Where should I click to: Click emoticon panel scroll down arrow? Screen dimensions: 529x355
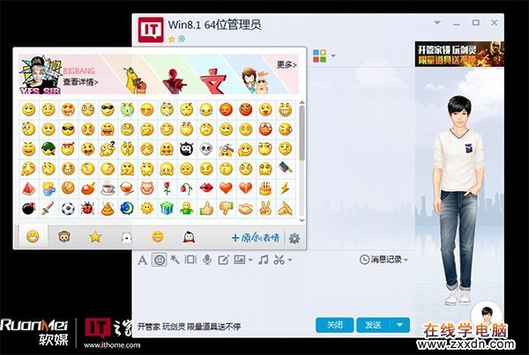point(302,221)
